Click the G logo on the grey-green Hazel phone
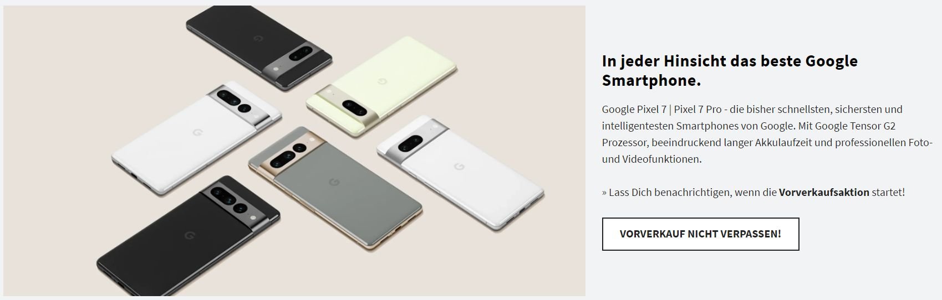Image resolution: width=942 pixels, height=300 pixels. tap(334, 182)
